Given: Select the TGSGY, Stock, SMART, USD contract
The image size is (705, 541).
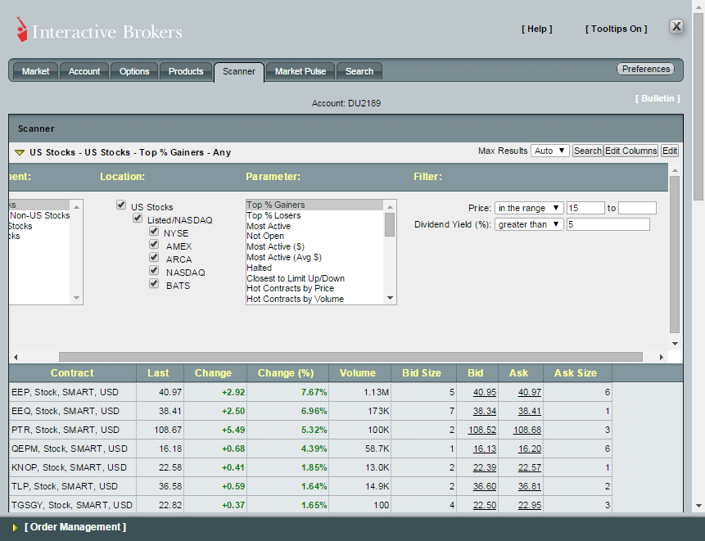Looking at the screenshot, I should [72, 506].
